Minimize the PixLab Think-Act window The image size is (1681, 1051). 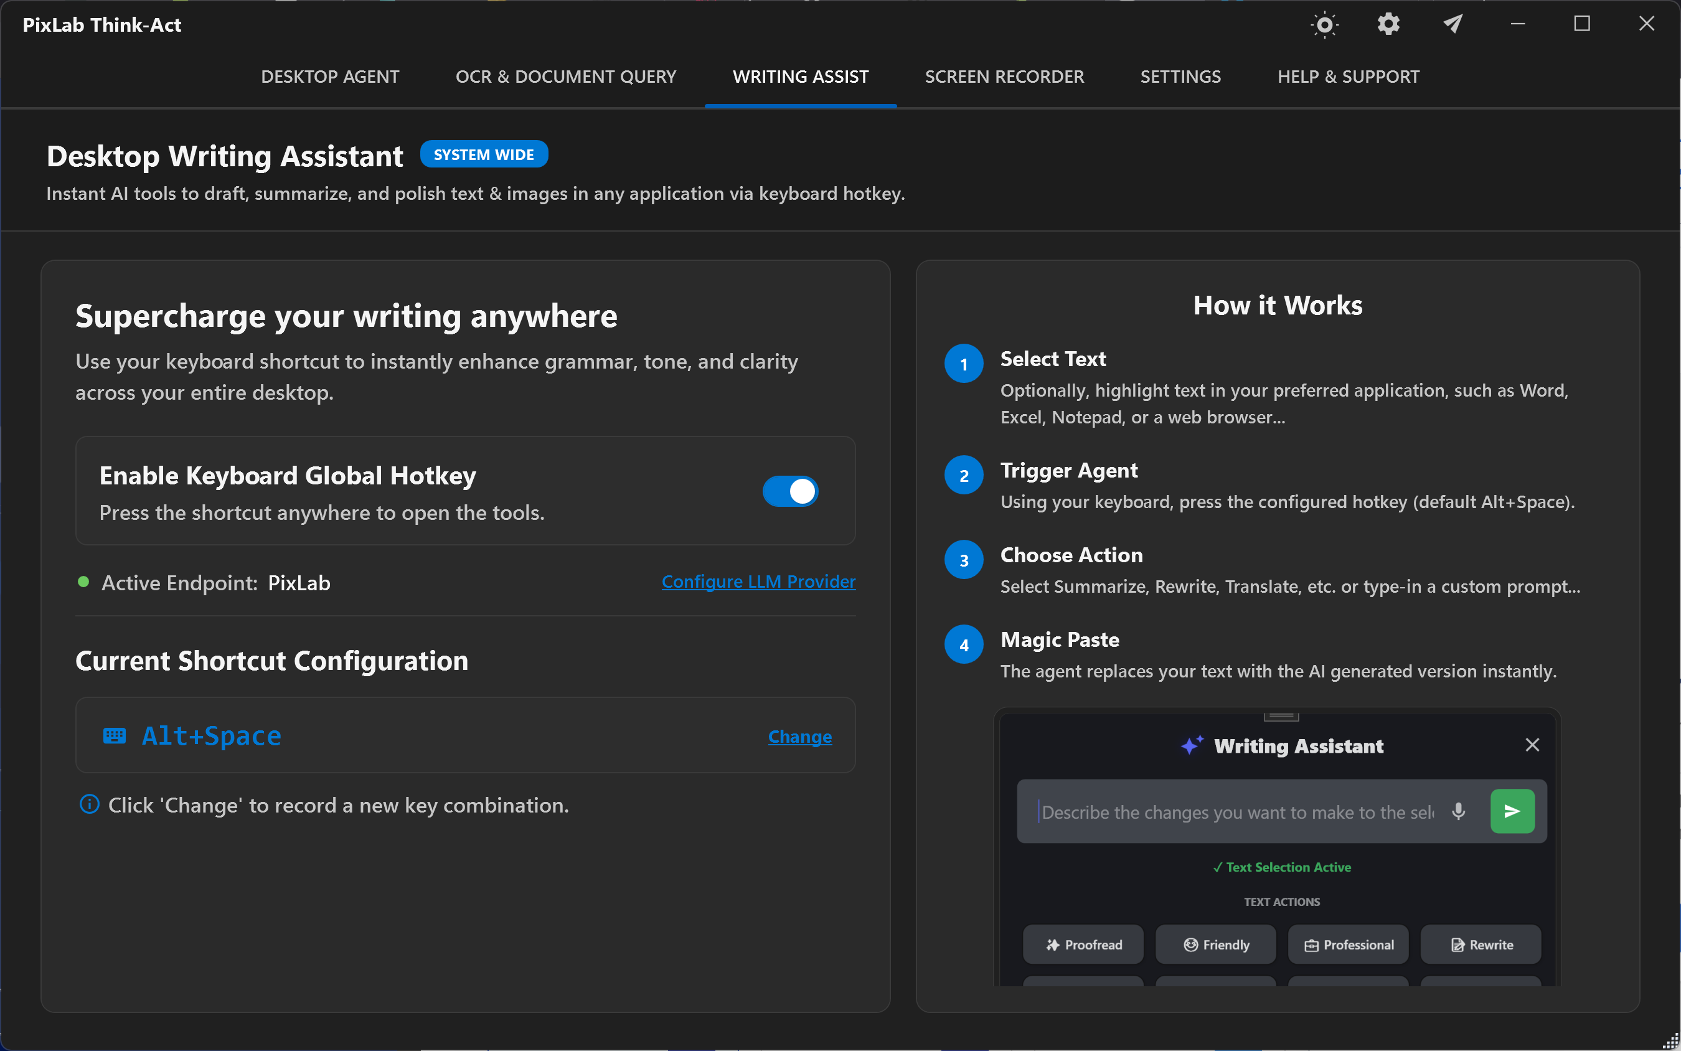click(x=1518, y=24)
